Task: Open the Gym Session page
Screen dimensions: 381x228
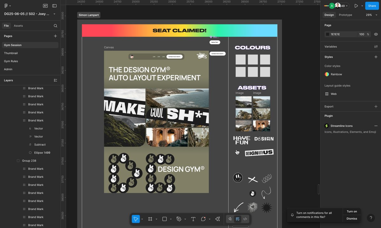Action: point(30,45)
